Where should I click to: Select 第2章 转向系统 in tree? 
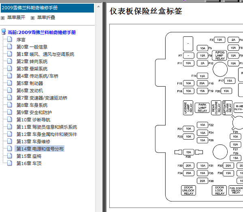tap(32, 61)
